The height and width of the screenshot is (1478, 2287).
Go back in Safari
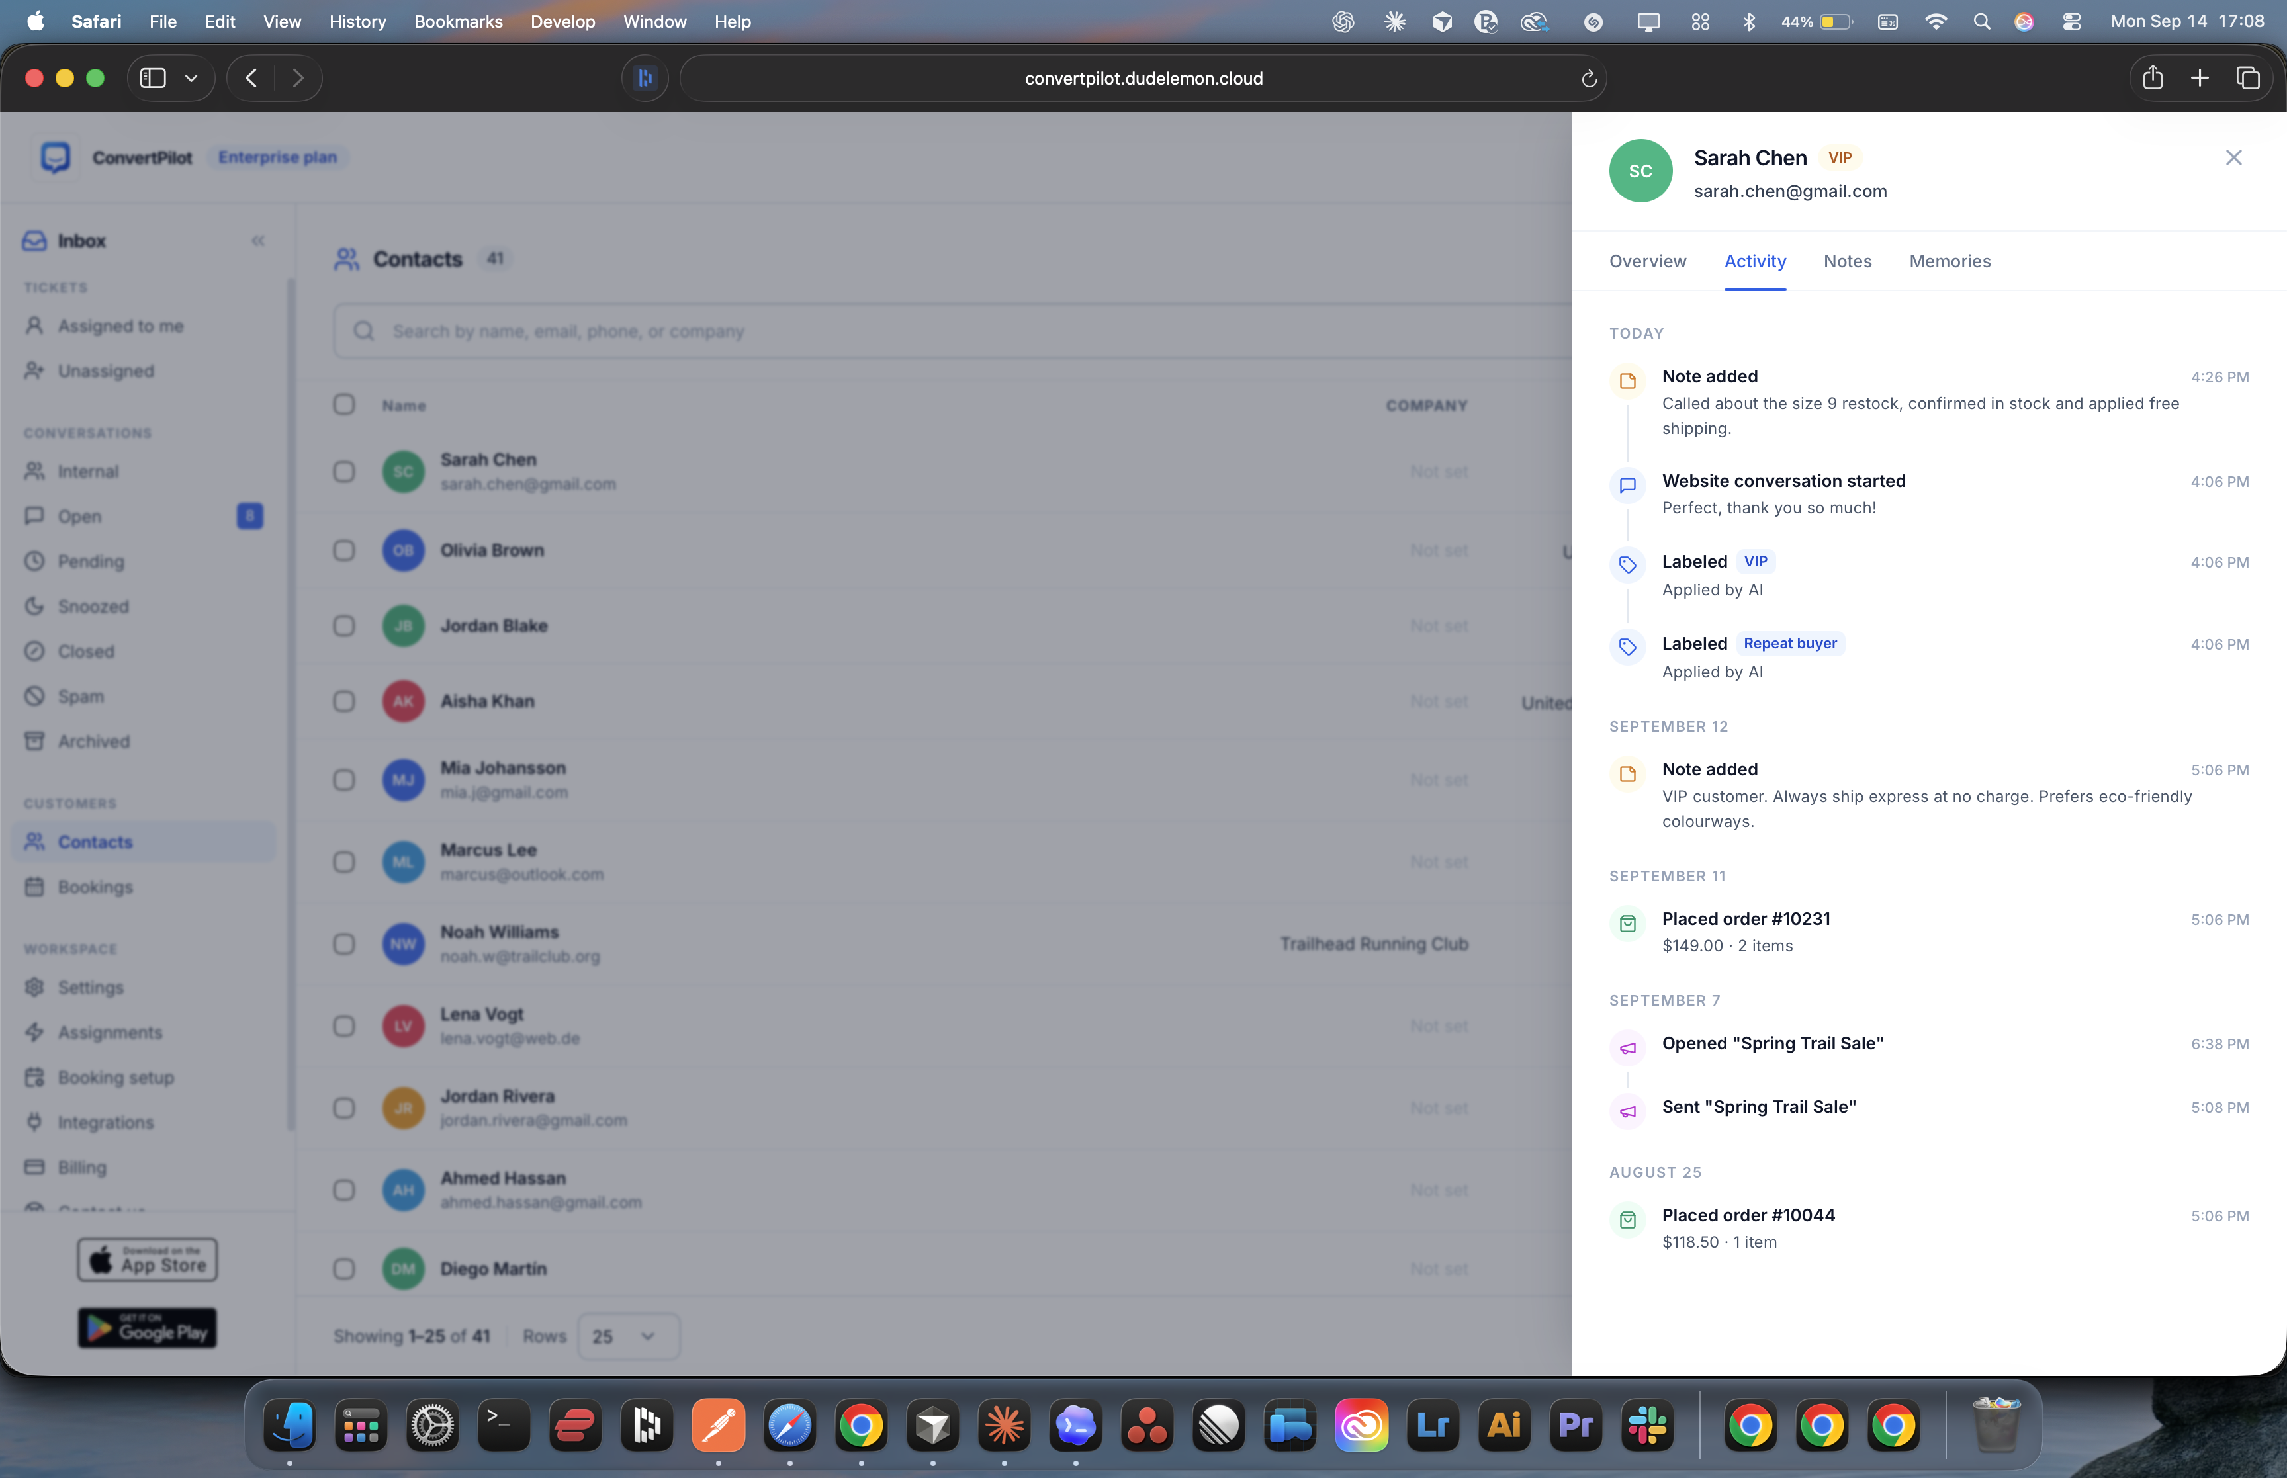[251, 79]
